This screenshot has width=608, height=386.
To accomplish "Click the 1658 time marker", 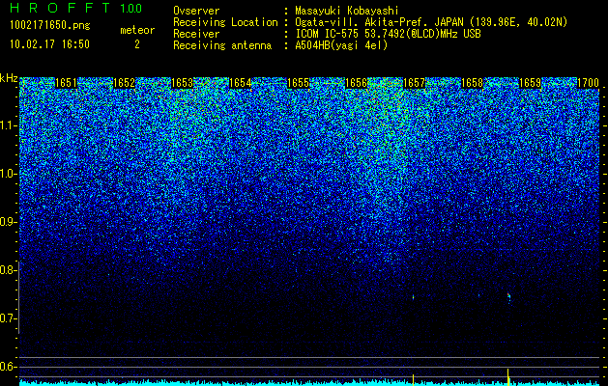I will pos(472,83).
